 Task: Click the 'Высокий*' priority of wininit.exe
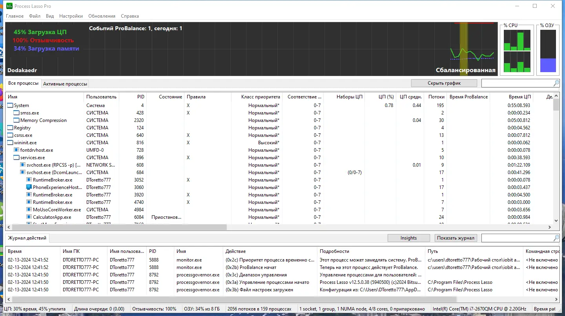tap(269, 143)
